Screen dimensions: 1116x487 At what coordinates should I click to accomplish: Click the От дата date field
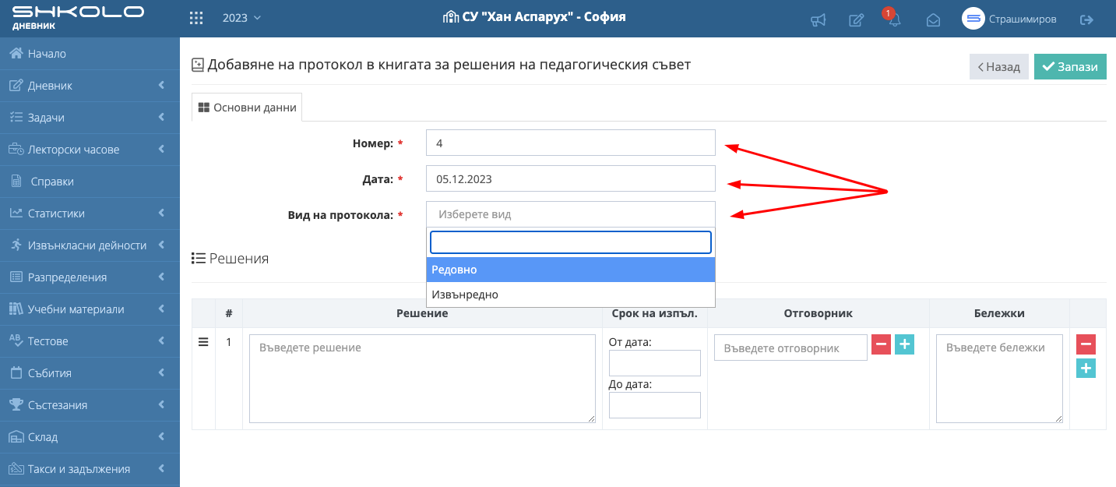point(654,363)
